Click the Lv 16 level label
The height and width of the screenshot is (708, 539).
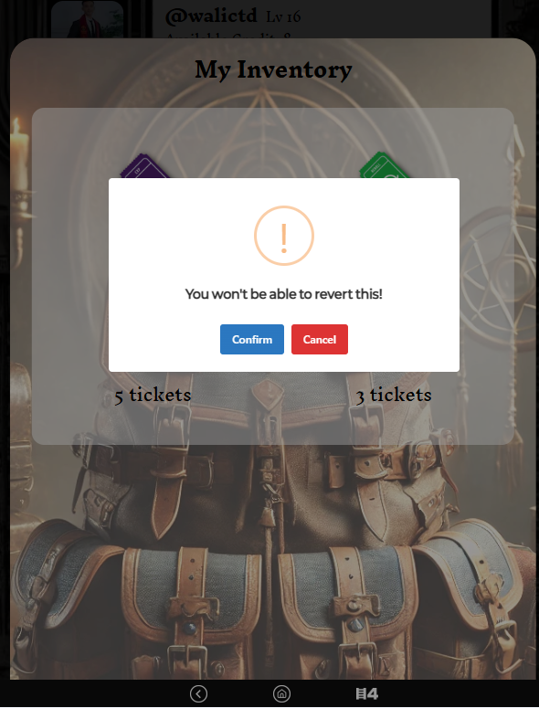pos(283,17)
